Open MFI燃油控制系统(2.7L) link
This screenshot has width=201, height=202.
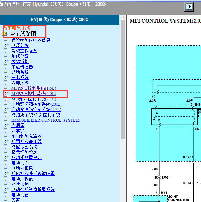(x=34, y=99)
